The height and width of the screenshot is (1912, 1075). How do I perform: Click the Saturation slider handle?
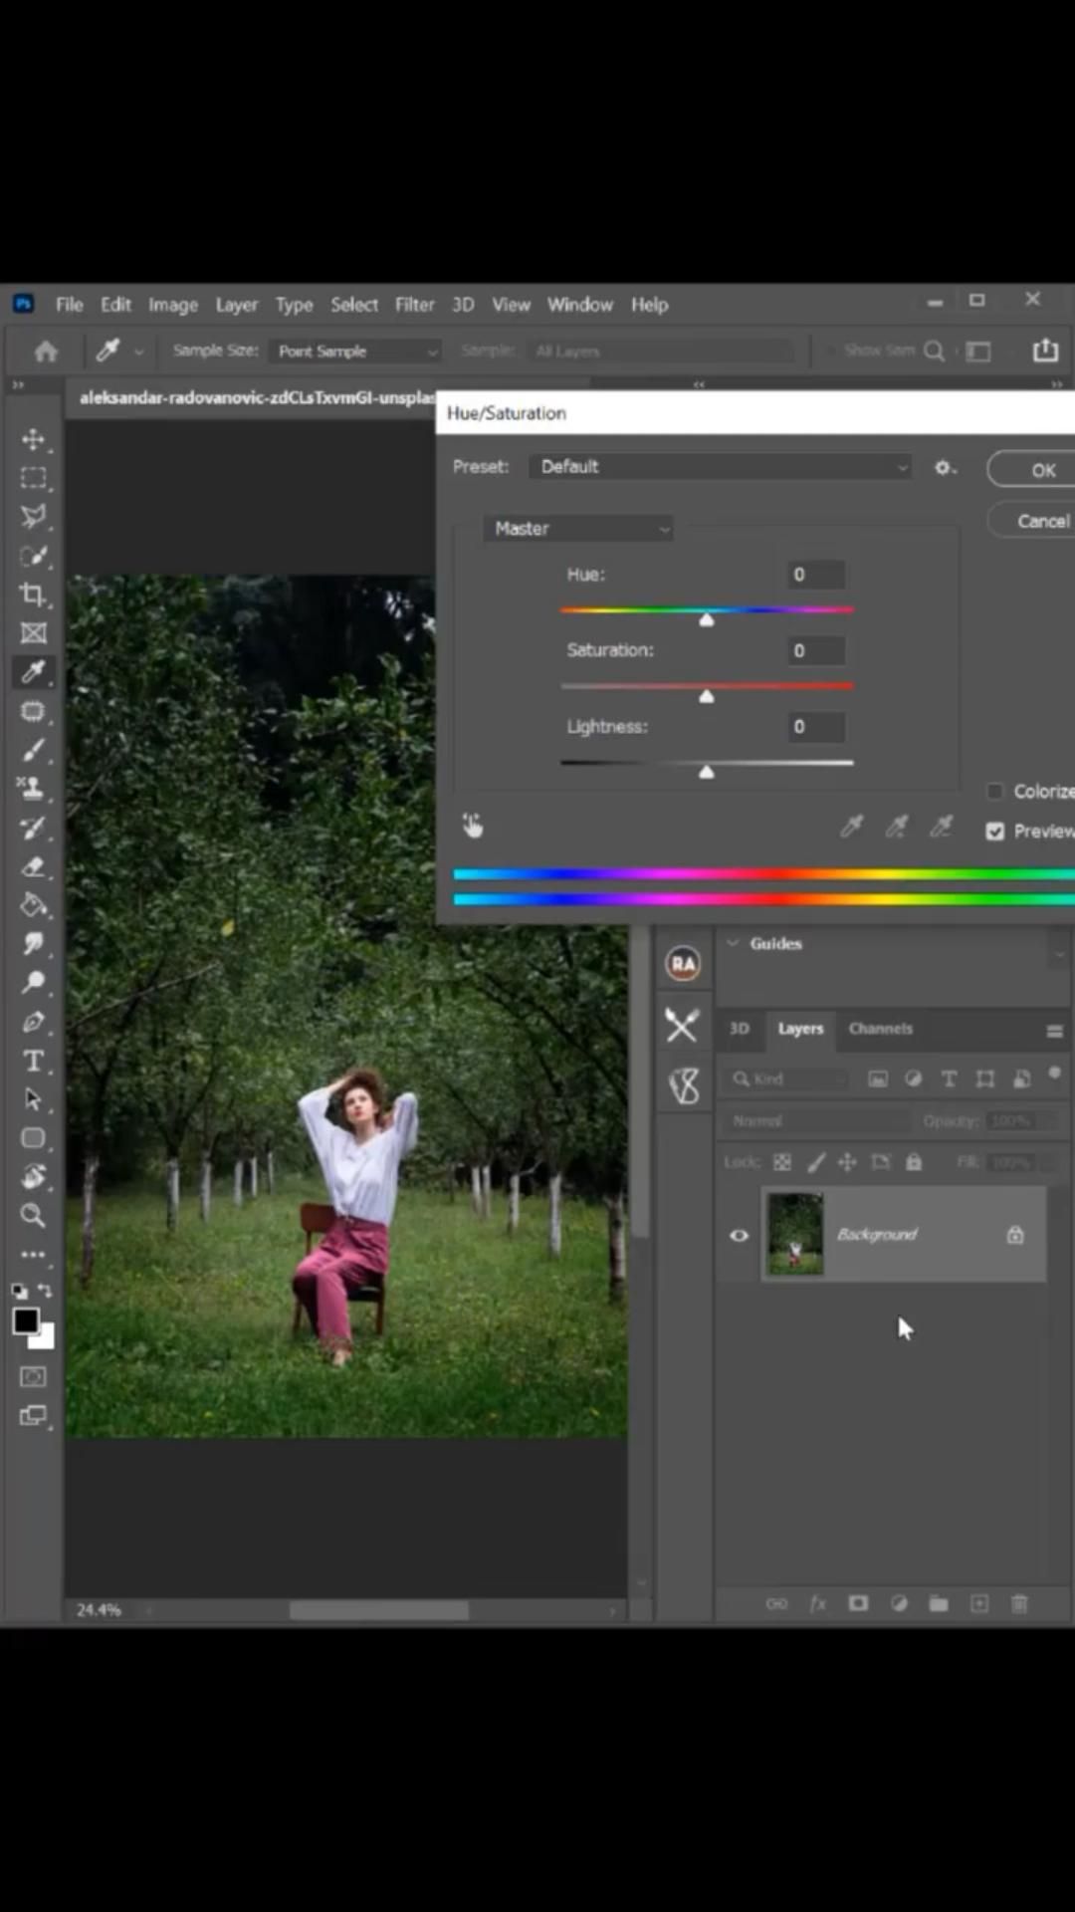(x=707, y=696)
